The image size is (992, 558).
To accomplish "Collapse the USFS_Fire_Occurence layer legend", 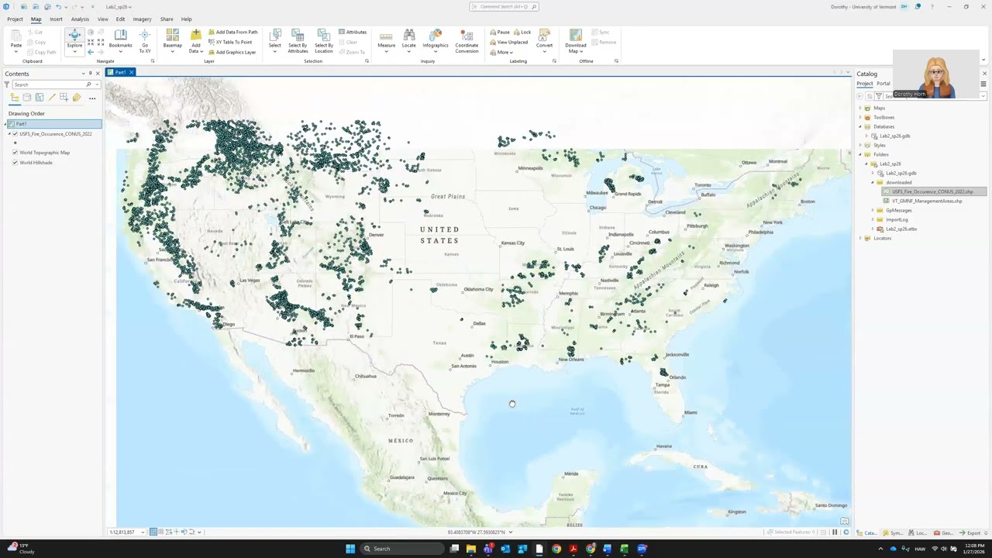I will pos(10,134).
